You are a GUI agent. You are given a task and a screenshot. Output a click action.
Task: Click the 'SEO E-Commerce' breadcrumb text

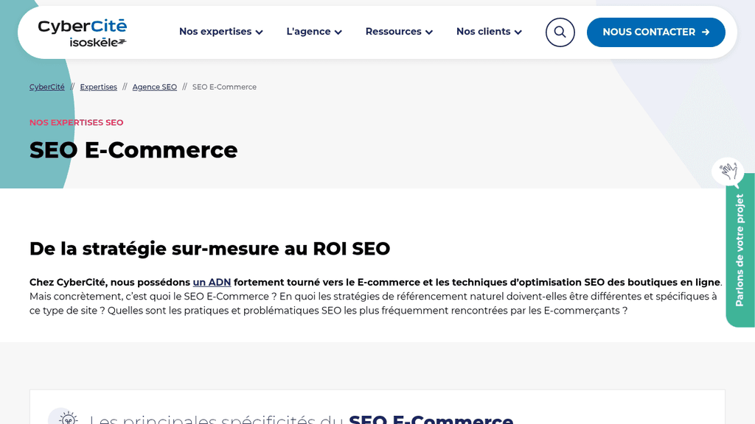click(224, 87)
